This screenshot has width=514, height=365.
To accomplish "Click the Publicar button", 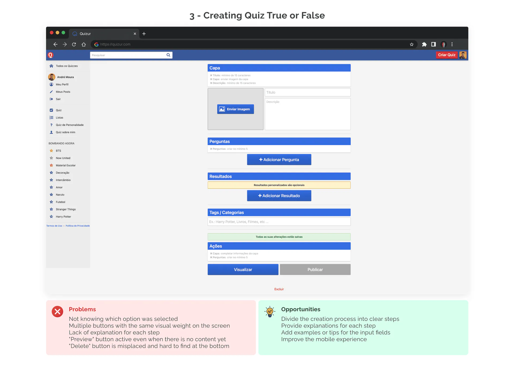I will pos(315,270).
